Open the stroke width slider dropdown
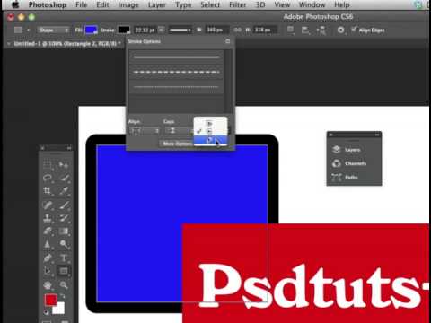The image size is (431, 323). (161, 30)
